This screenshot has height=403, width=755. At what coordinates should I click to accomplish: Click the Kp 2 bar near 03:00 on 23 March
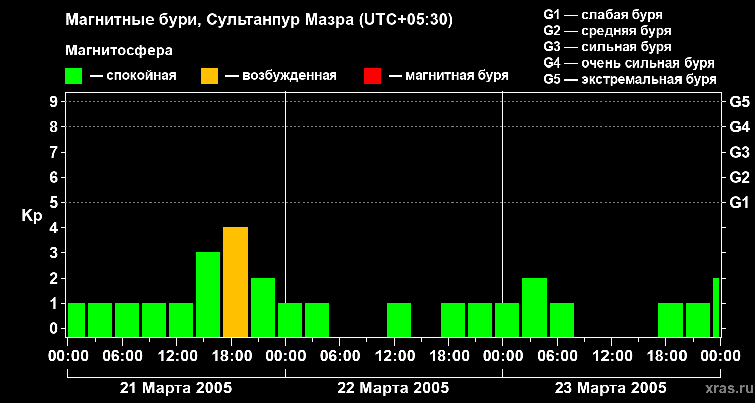point(535,307)
